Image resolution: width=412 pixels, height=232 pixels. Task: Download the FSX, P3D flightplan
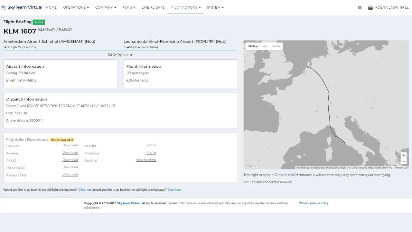(70, 145)
